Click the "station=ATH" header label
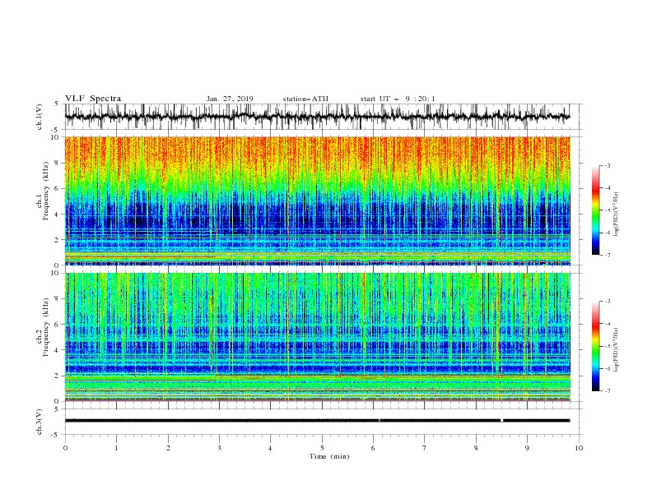The height and width of the screenshot is (503, 652). (x=305, y=99)
